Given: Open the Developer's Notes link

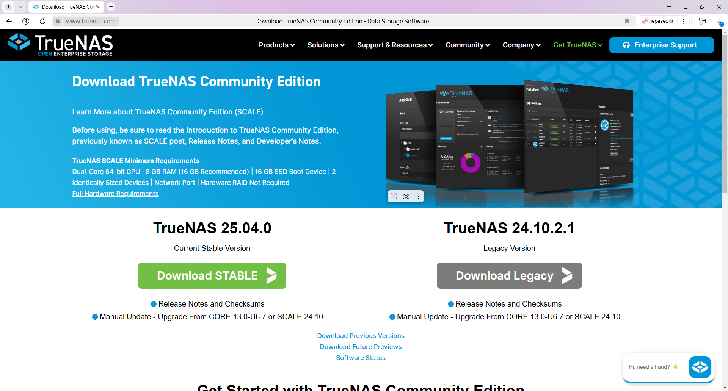Looking at the screenshot, I should point(288,141).
